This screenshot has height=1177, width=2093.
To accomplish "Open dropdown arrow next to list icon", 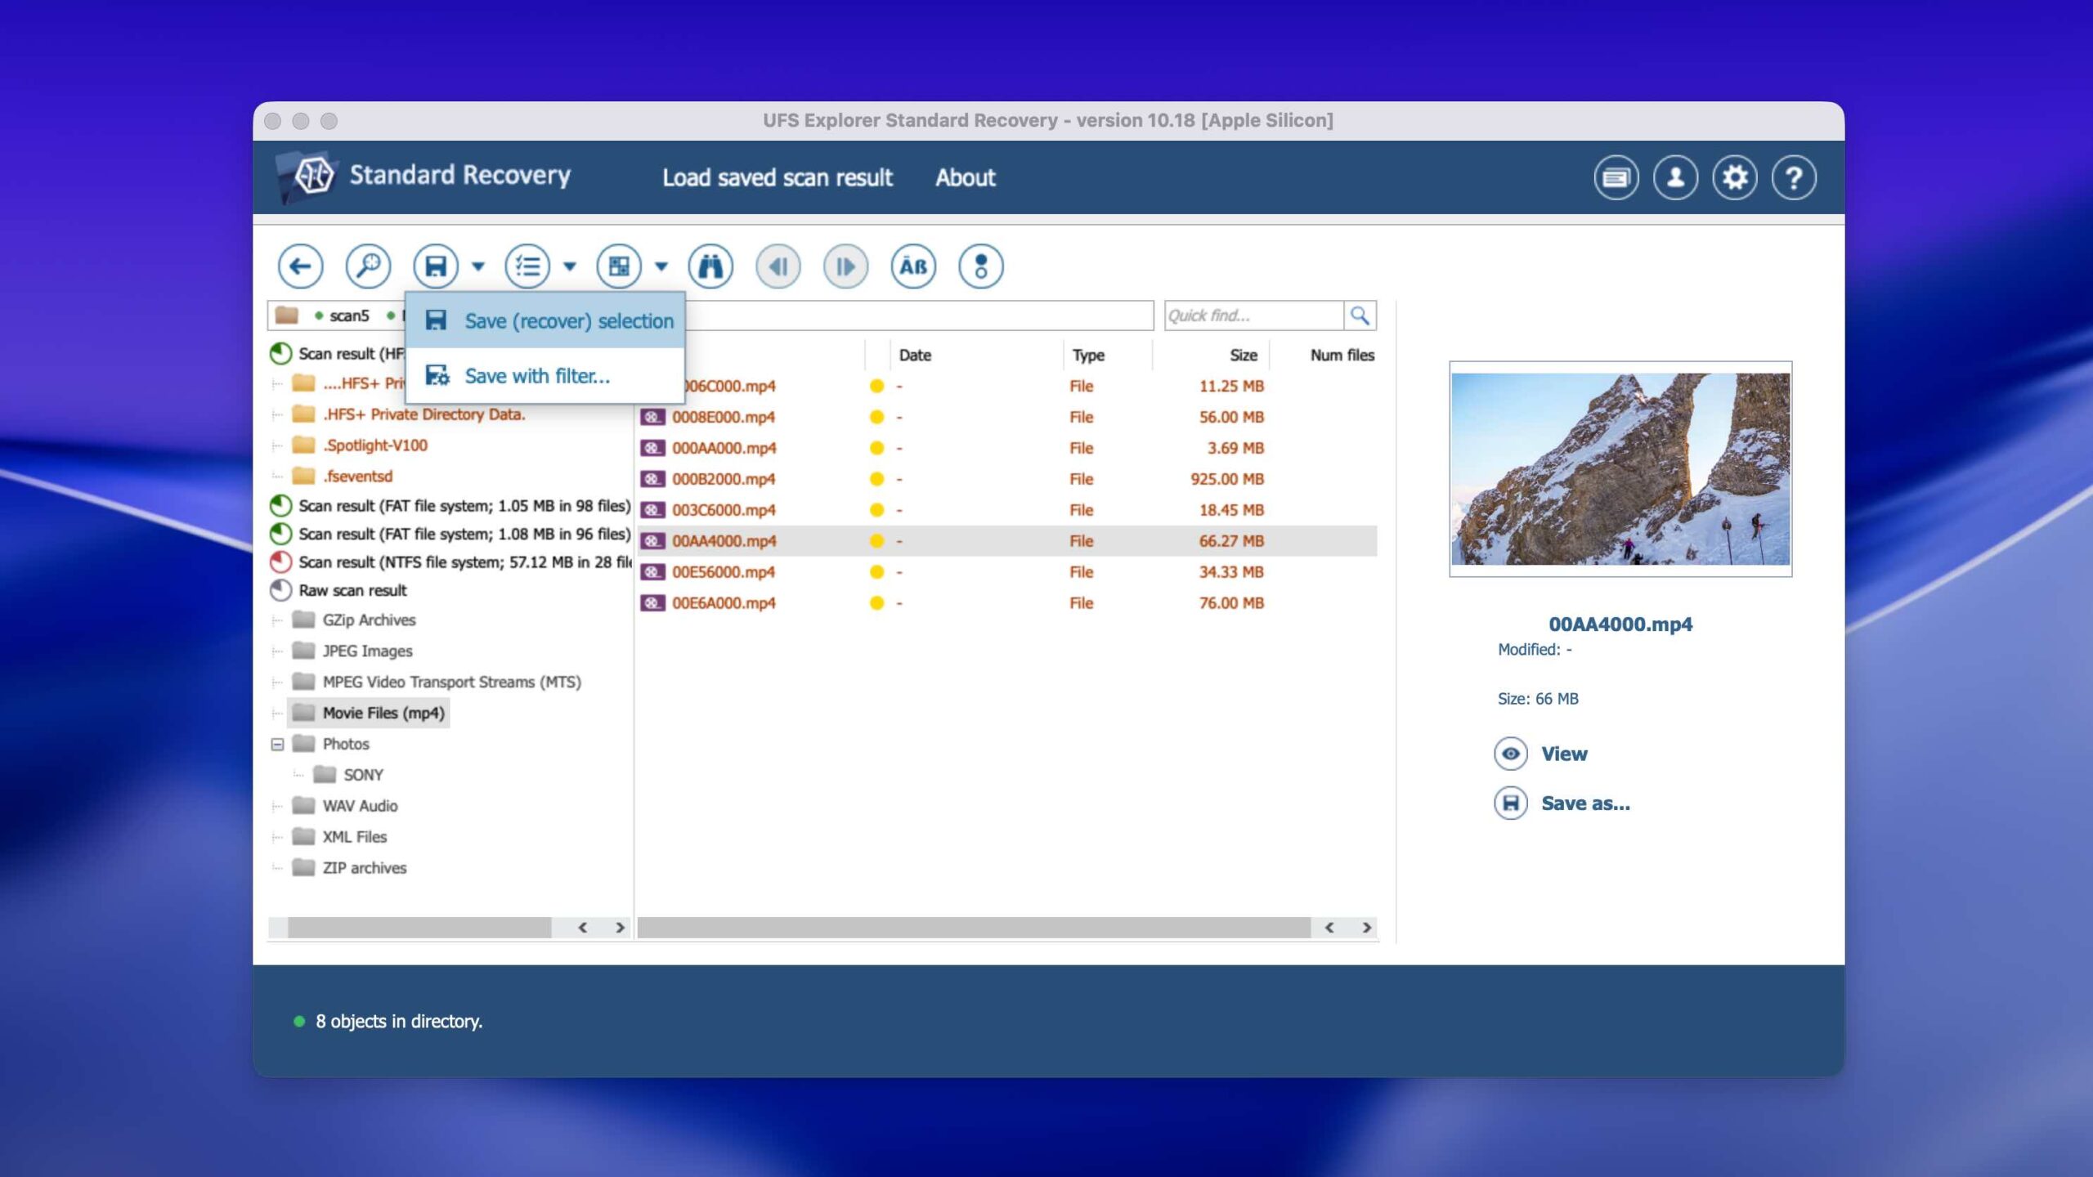I will (x=570, y=266).
